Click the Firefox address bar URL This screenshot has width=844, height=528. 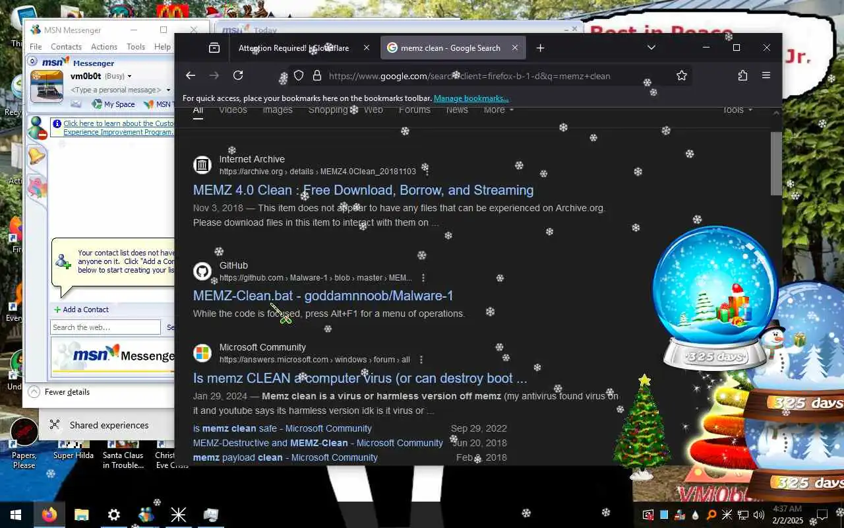[x=469, y=76]
